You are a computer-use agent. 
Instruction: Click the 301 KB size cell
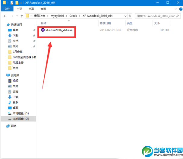click(x=164, y=30)
